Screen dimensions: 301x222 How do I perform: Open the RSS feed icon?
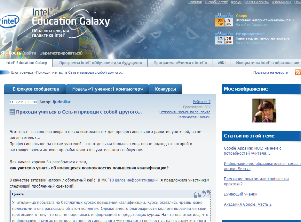pyautogui.click(x=298, y=72)
